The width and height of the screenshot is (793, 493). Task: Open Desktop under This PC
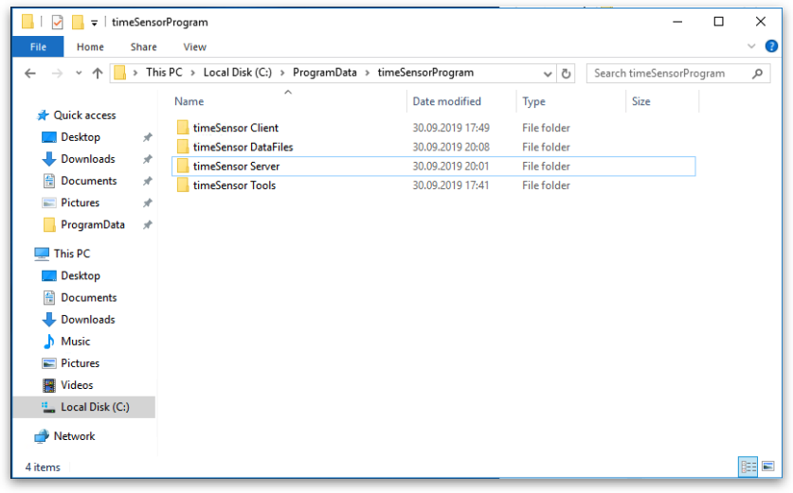[81, 275]
